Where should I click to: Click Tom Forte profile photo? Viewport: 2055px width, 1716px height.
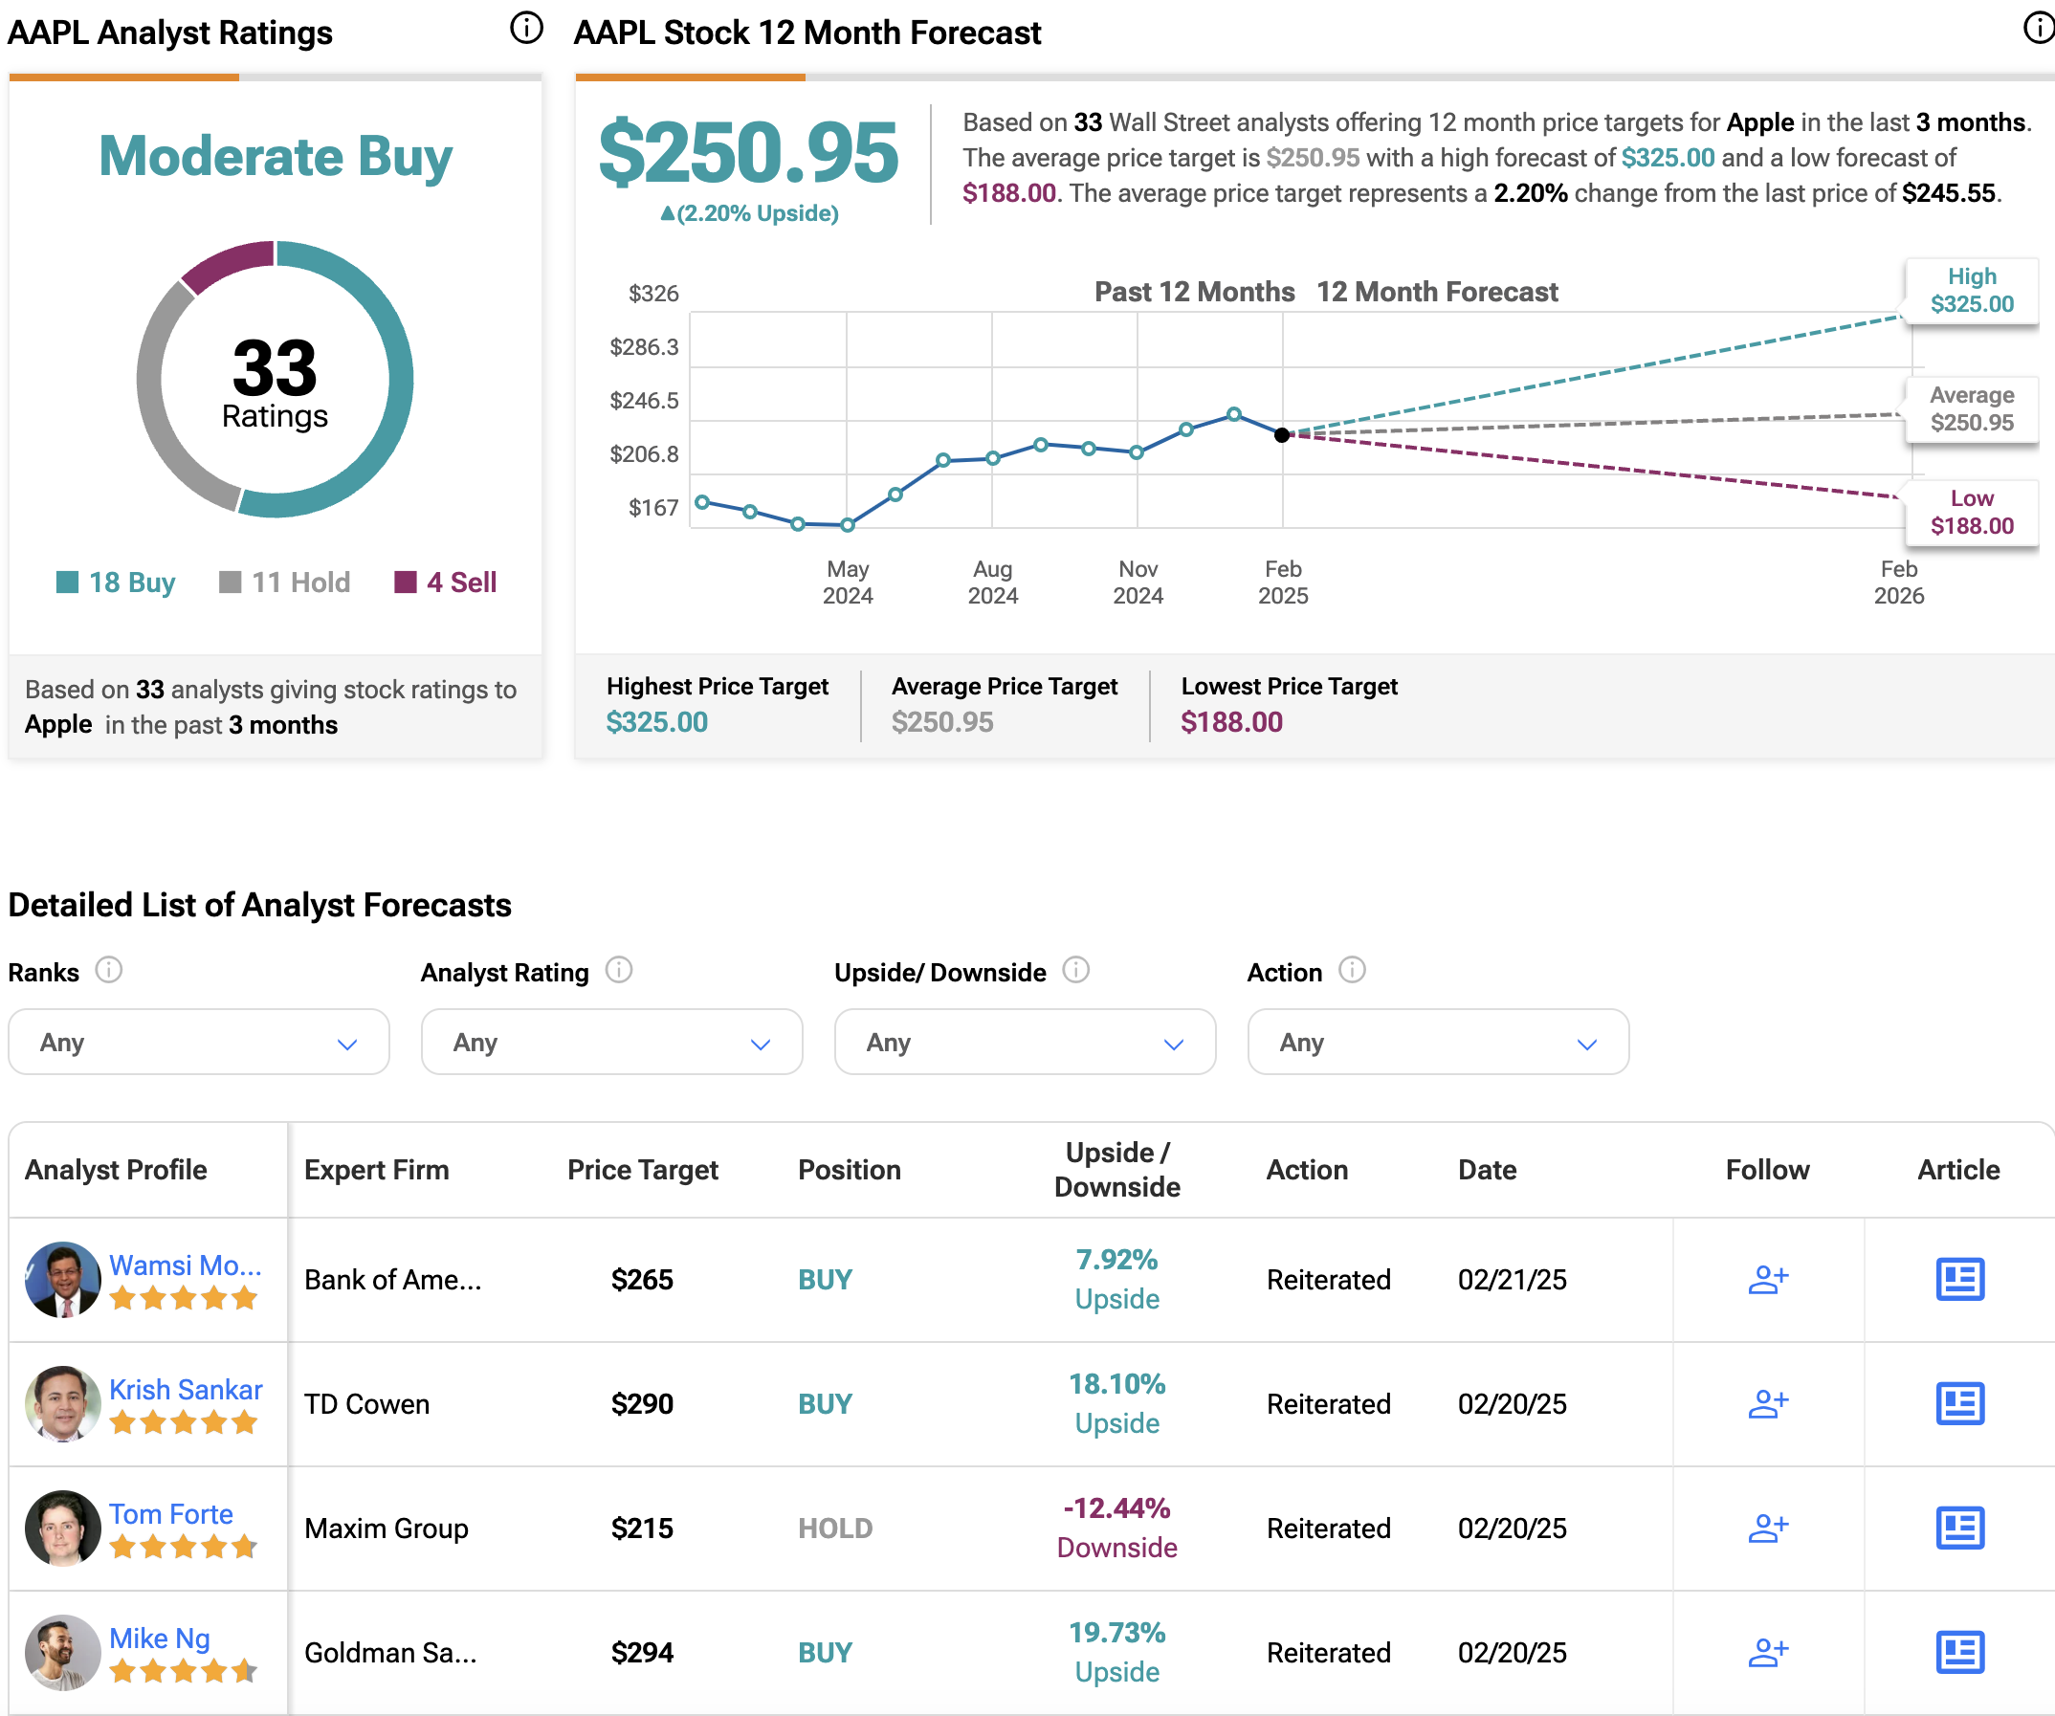point(62,1529)
